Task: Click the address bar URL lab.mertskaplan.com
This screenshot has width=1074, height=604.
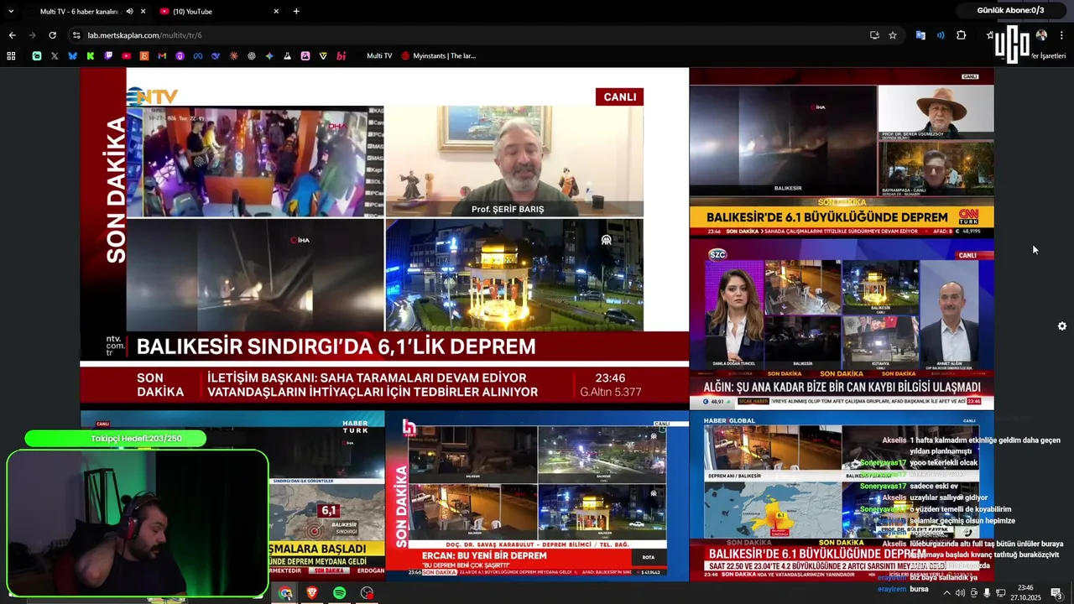Action: [144, 35]
